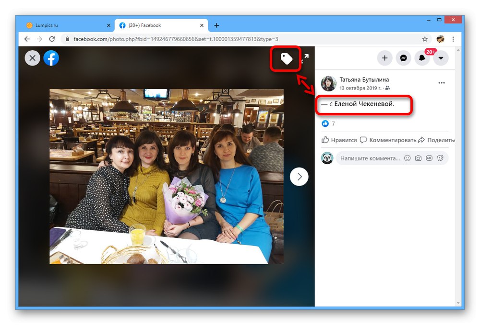
Task: Click the group photo image
Action: click(x=167, y=177)
